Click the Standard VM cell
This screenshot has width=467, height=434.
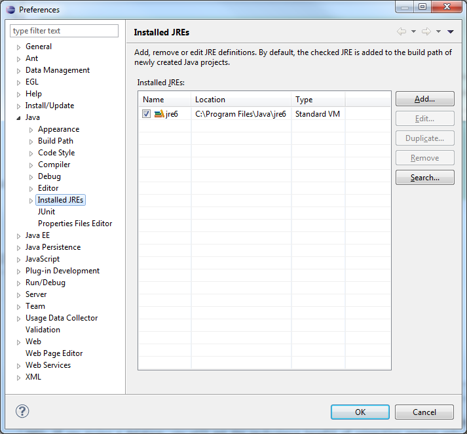coord(318,114)
